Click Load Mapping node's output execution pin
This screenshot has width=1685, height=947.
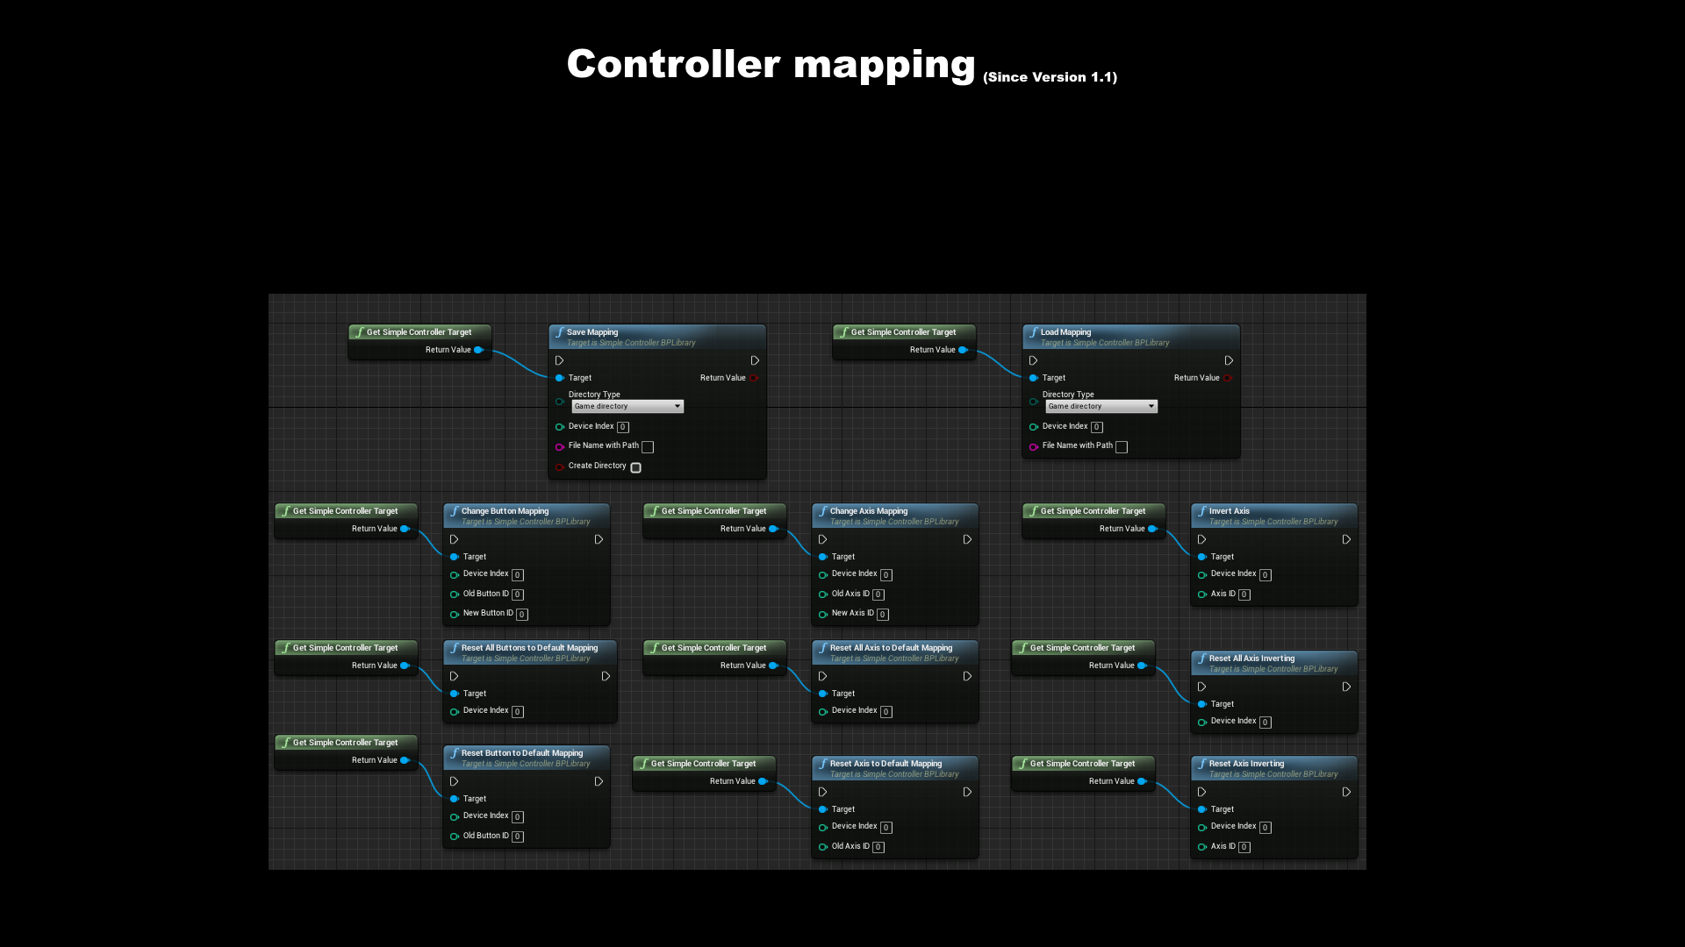click(x=1229, y=360)
